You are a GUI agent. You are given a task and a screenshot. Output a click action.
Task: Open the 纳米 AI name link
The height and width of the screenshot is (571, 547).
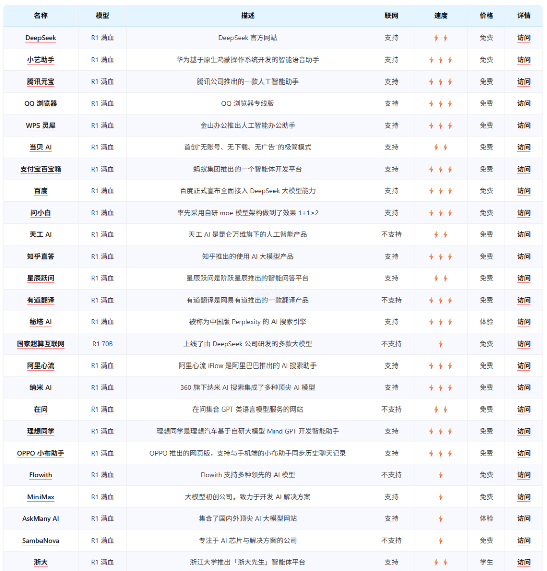pyautogui.click(x=41, y=387)
